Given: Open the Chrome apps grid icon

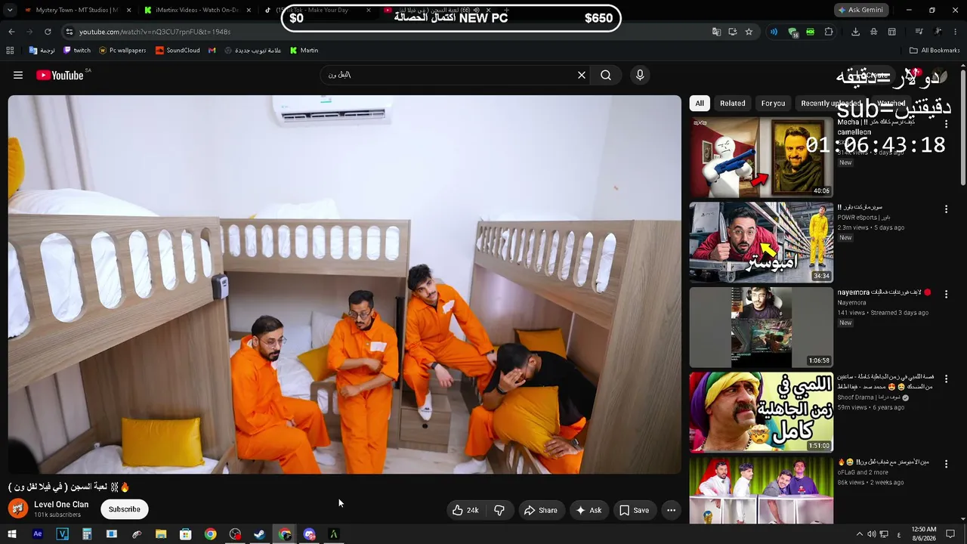Looking at the screenshot, I should pos(10,51).
